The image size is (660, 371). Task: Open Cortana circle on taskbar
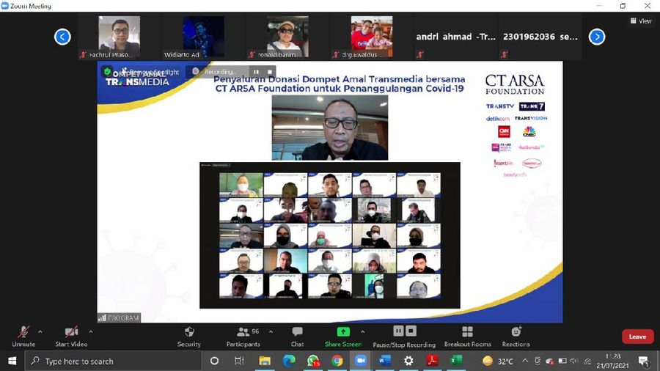pos(214,361)
